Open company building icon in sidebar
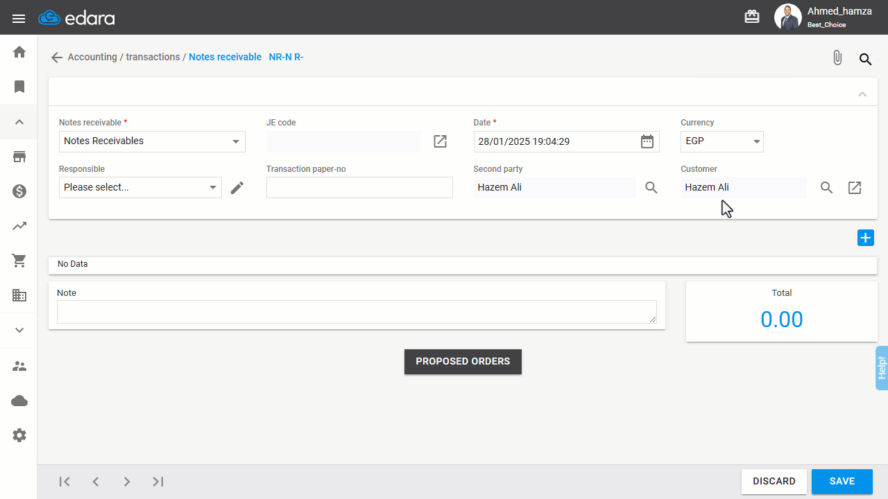 pos(19,295)
